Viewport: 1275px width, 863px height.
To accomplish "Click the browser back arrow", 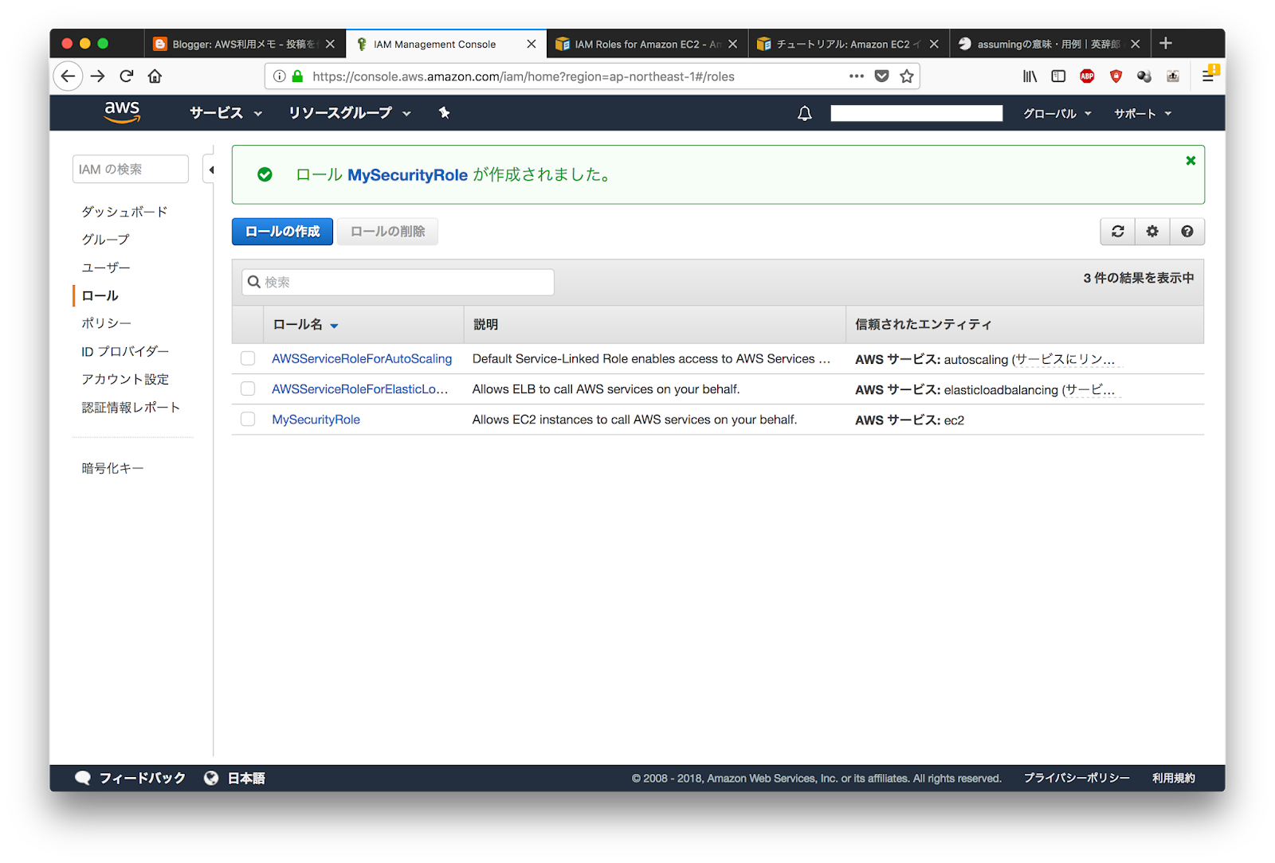I will pos(69,76).
